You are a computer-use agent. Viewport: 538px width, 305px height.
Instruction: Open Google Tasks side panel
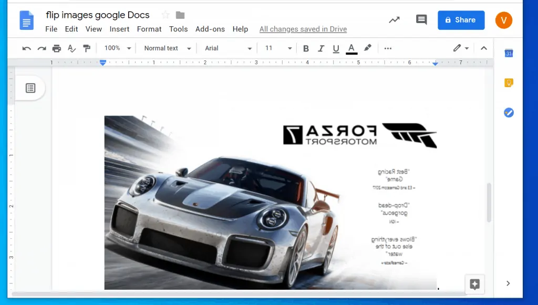509,112
